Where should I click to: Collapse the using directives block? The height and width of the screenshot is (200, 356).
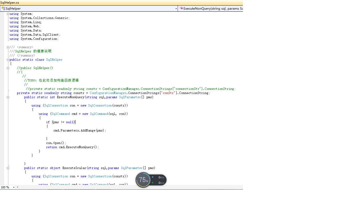pyautogui.click(x=8, y=14)
